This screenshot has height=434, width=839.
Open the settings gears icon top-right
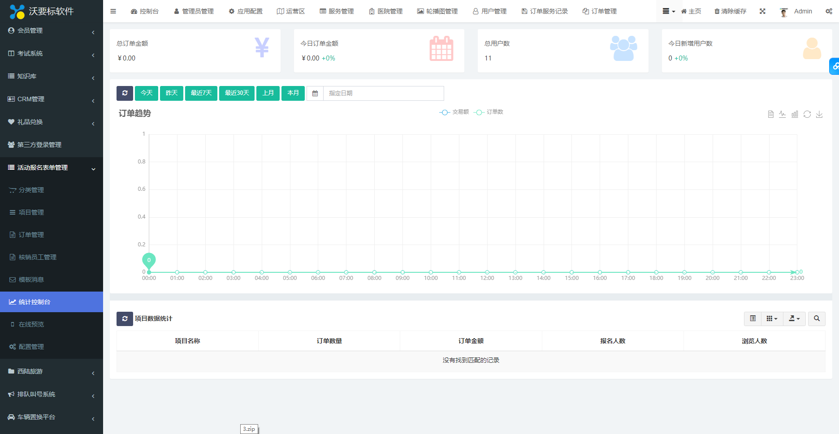(829, 11)
